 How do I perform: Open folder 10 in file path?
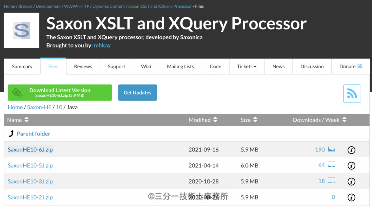tap(59, 107)
